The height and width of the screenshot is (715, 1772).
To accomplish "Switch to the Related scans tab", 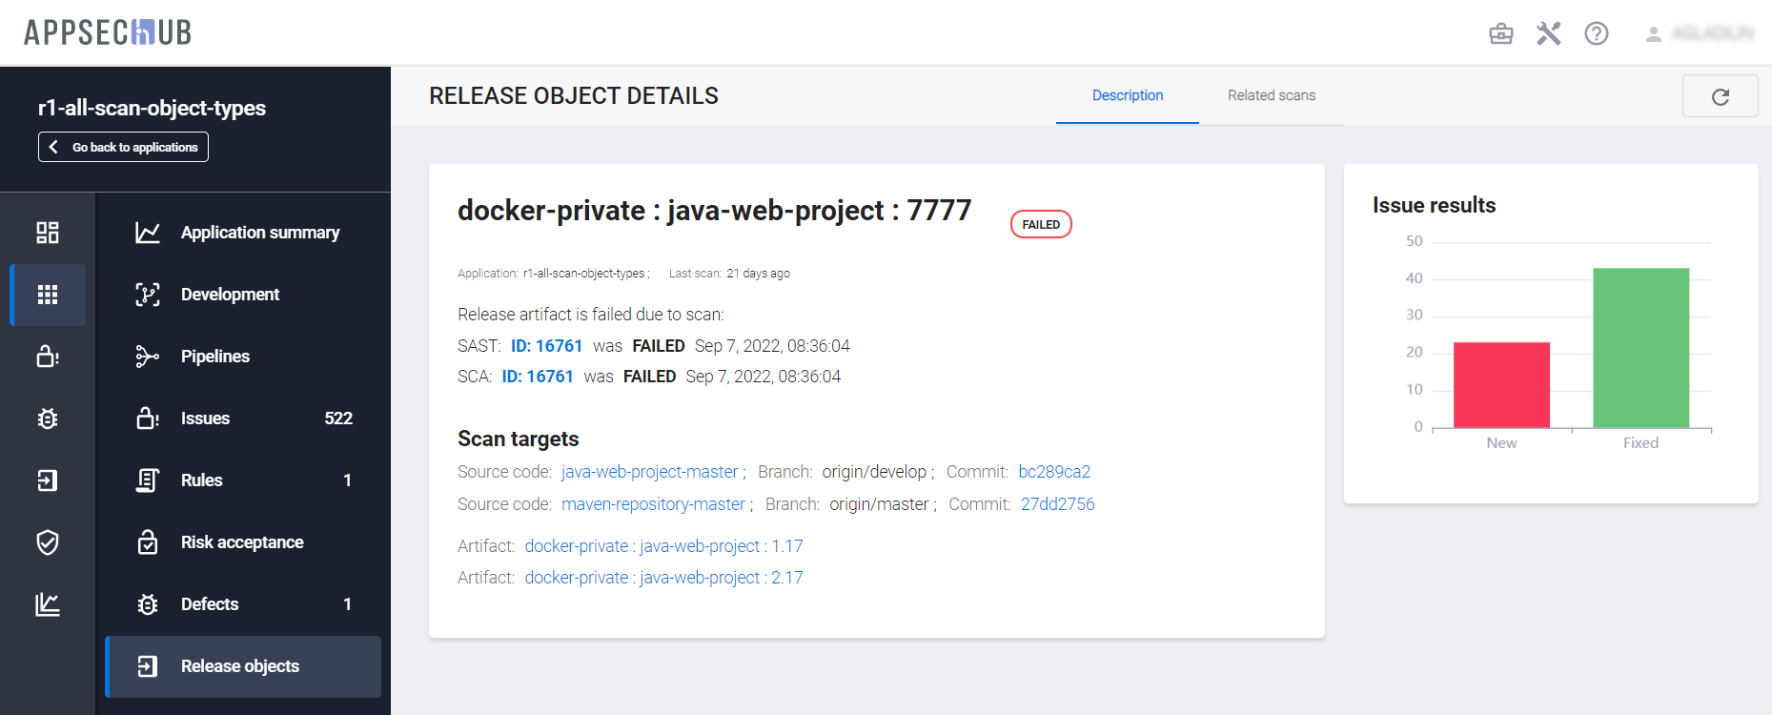I will coord(1271,95).
